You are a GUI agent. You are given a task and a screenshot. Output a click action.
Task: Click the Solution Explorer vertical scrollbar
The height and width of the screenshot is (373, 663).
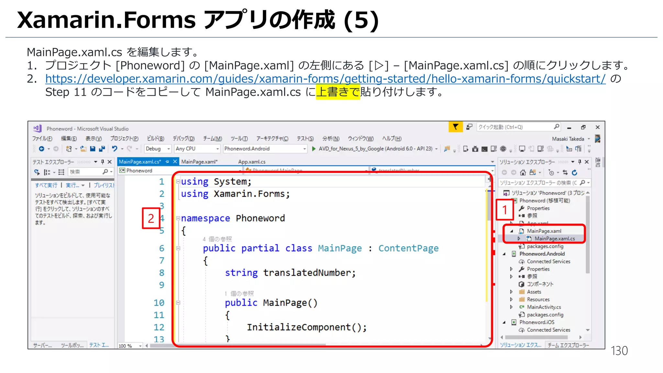pos(588,235)
